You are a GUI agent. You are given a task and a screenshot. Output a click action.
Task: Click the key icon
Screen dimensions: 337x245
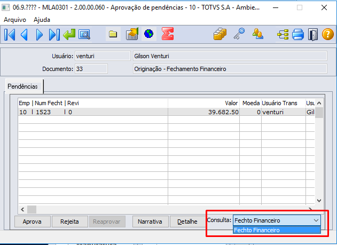coord(239,34)
